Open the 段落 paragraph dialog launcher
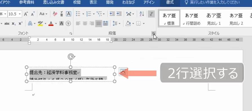This screenshot has height=111, width=252. (x=153, y=33)
